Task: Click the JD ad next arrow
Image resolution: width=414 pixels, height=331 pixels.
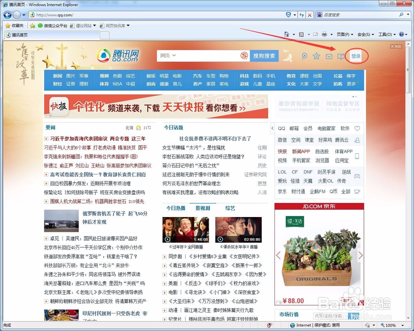Action: click(x=361, y=255)
